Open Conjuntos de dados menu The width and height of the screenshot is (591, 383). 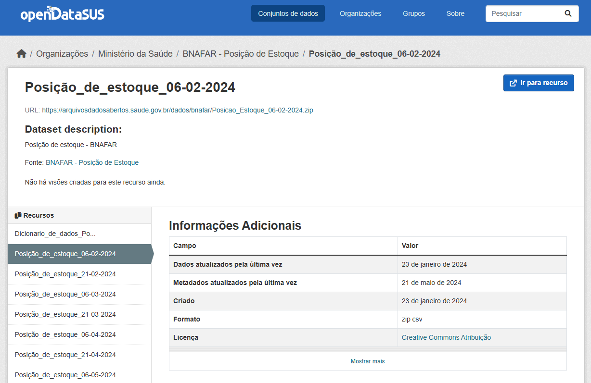pos(288,13)
